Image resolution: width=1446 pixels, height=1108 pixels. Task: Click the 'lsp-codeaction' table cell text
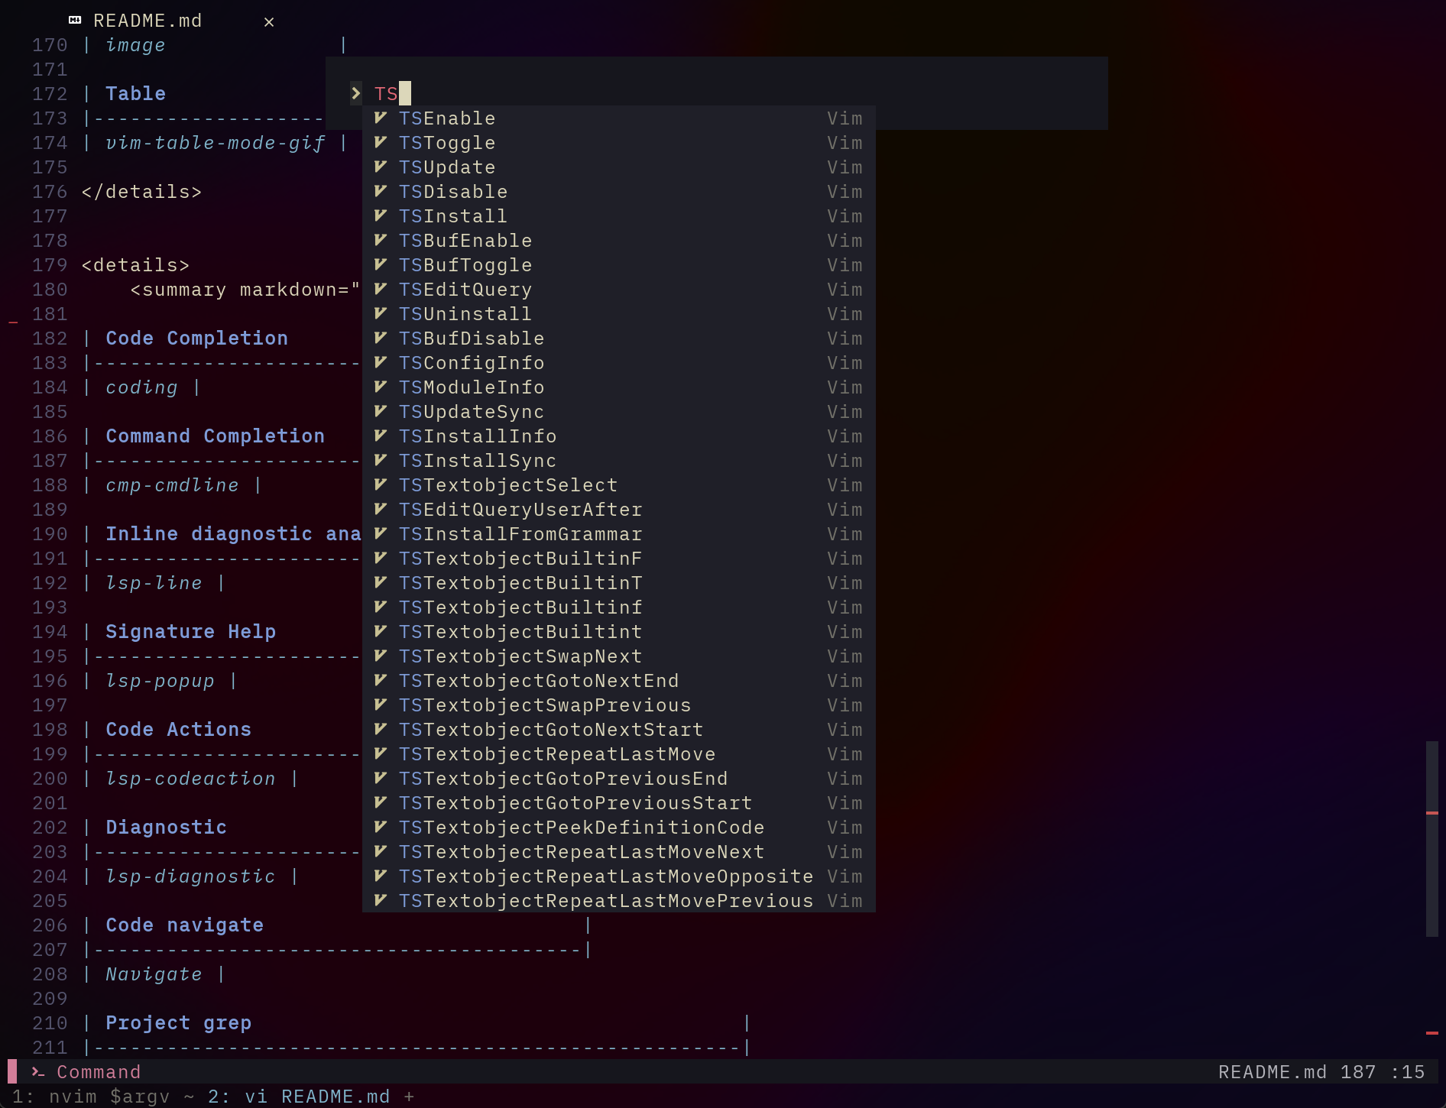[190, 779]
